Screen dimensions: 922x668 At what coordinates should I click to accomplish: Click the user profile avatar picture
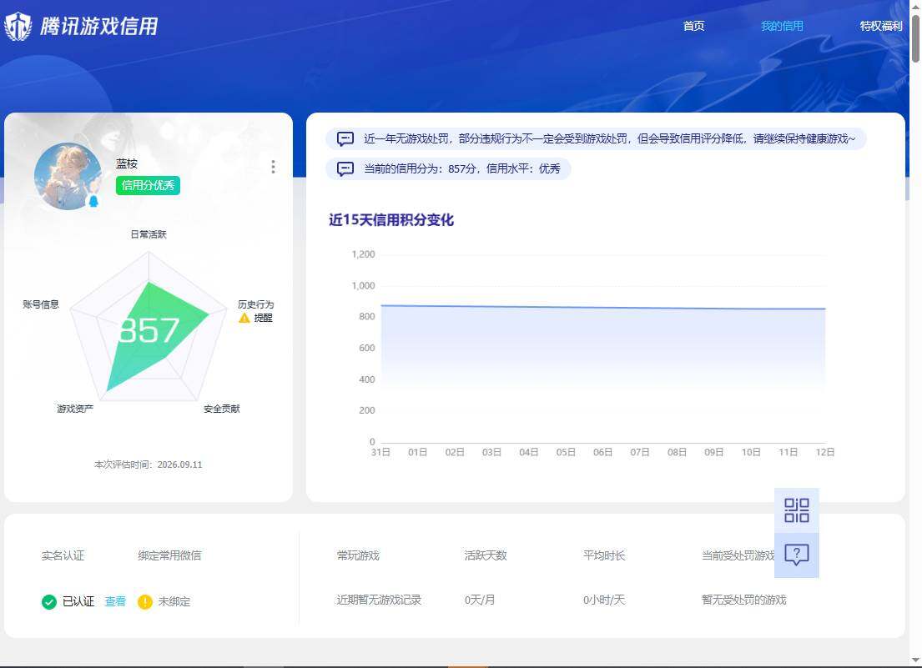point(68,176)
